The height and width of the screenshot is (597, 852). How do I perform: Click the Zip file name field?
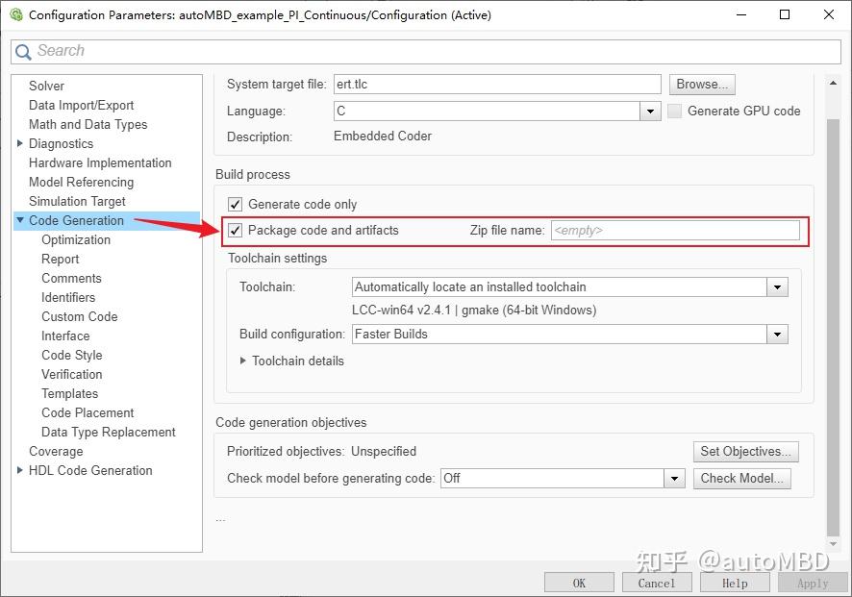(675, 231)
